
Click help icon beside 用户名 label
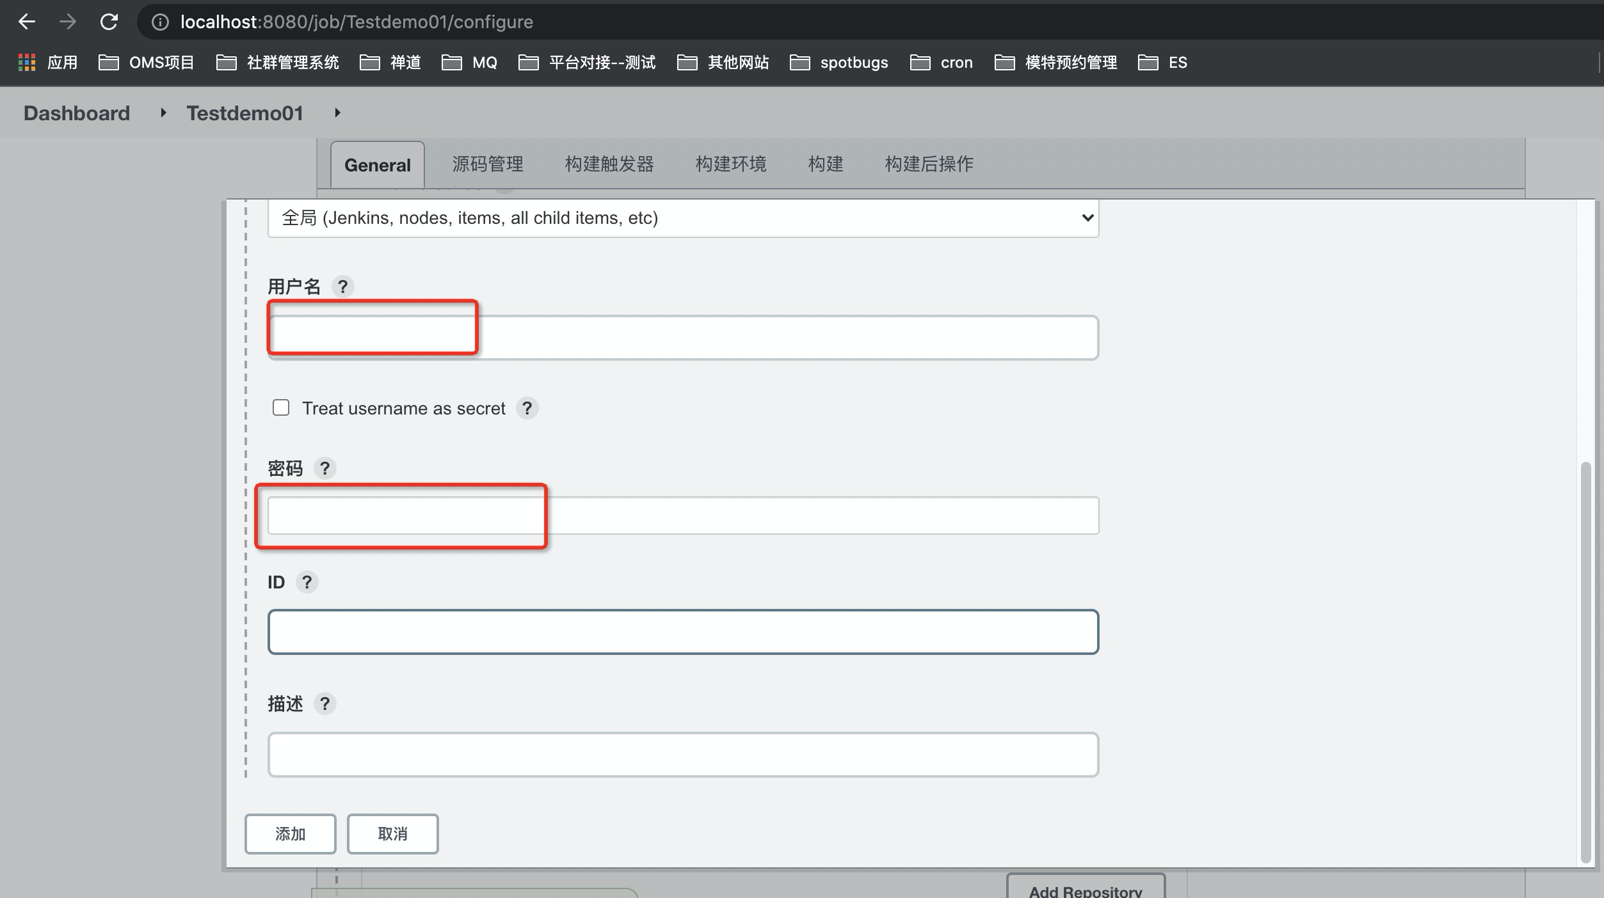343,287
